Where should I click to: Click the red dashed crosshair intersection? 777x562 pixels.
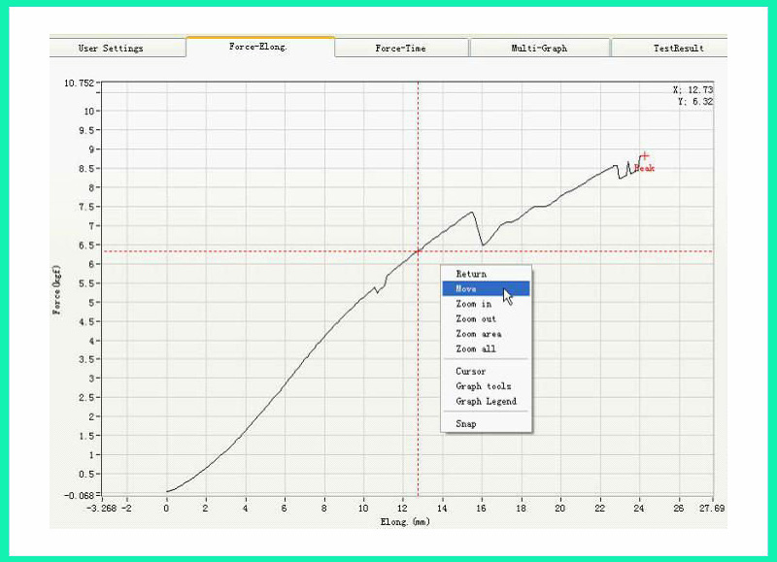[419, 251]
